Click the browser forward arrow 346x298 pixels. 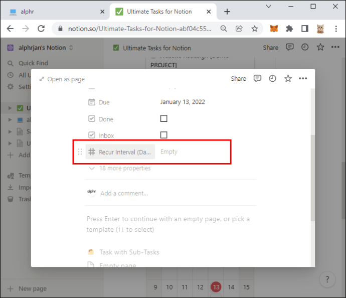[x=26, y=29]
